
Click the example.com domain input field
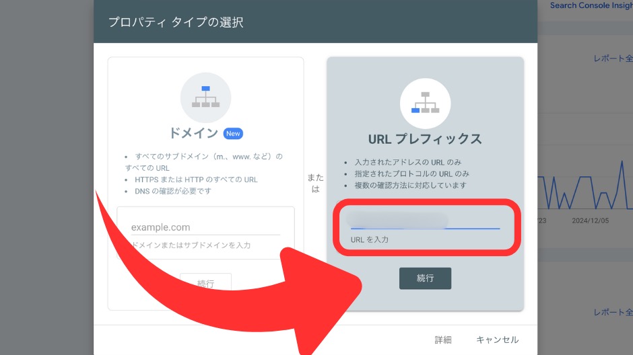click(x=205, y=227)
